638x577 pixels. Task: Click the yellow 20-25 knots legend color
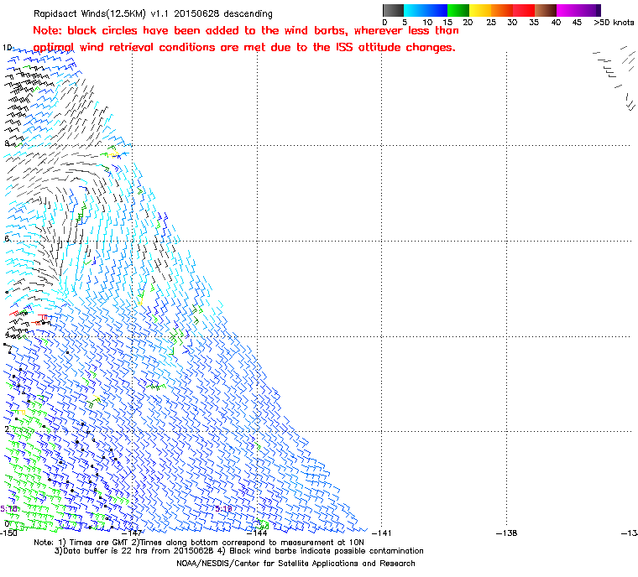coord(480,10)
